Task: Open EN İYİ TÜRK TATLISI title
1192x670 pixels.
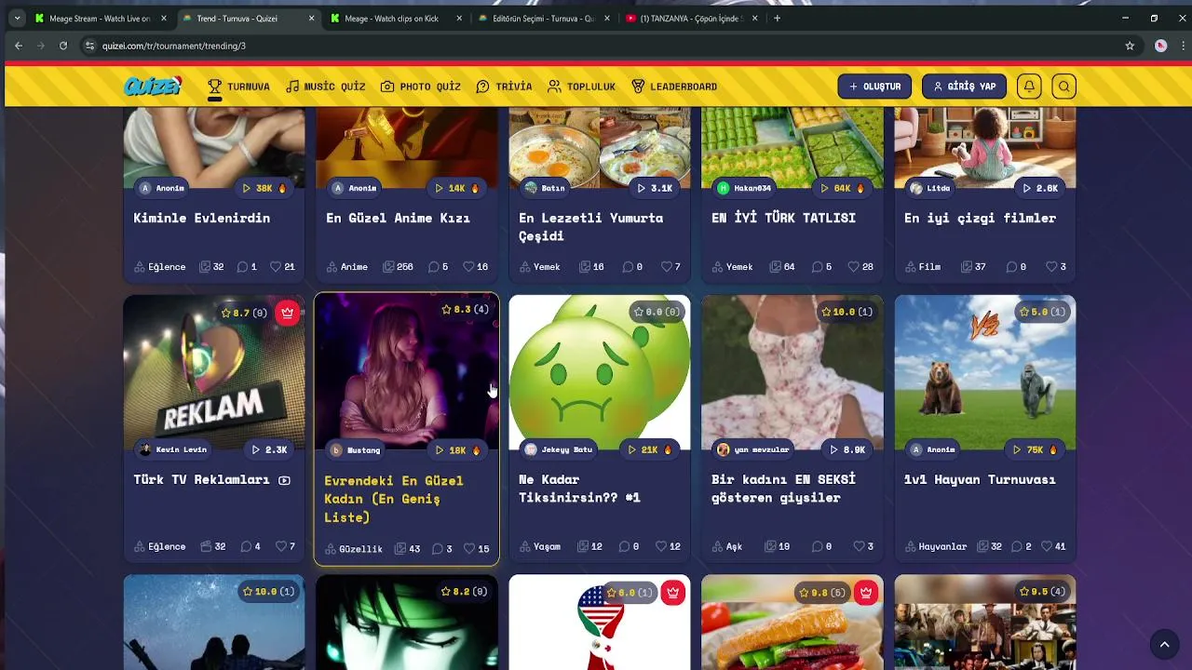Action: click(x=783, y=218)
